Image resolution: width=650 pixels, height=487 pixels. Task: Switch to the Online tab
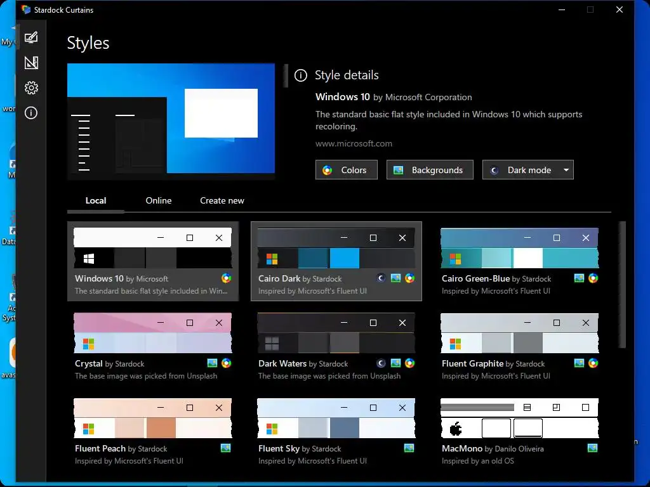pyautogui.click(x=158, y=201)
